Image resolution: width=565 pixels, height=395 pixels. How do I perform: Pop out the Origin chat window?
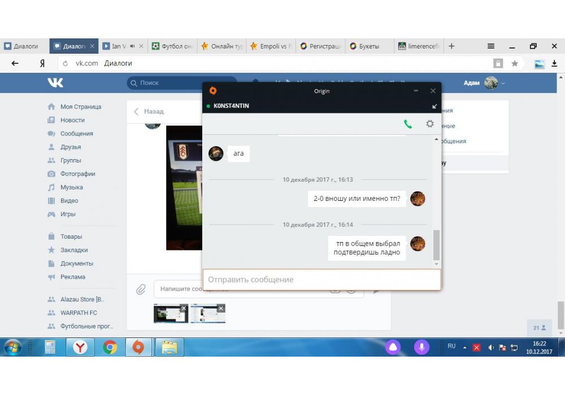click(434, 106)
